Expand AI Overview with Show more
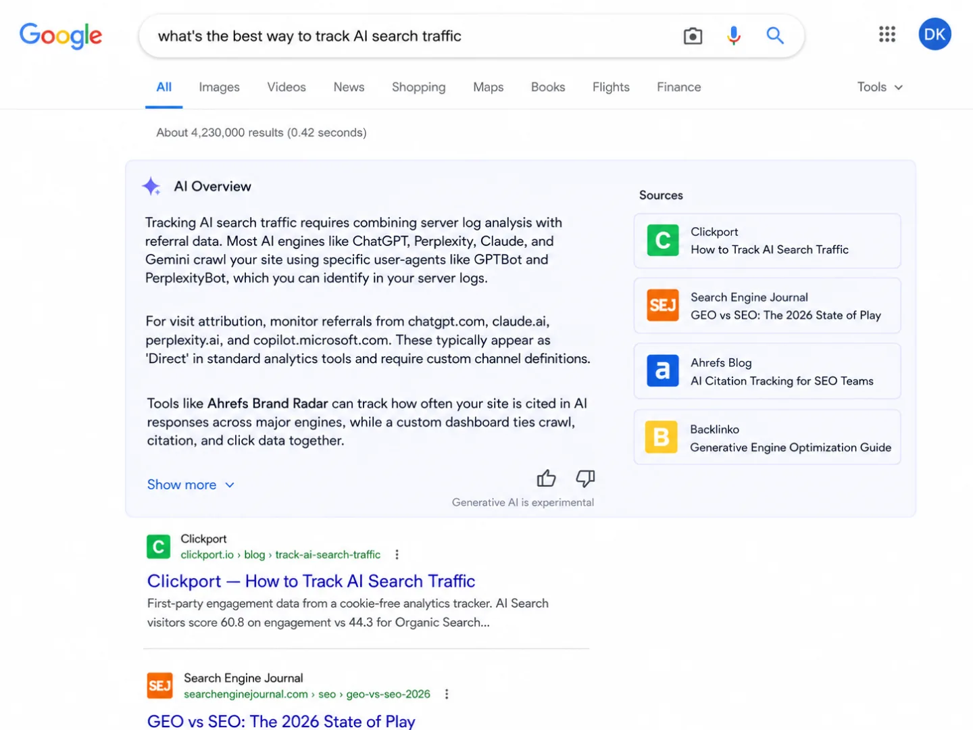Viewport: 973px width, 730px height. click(191, 485)
